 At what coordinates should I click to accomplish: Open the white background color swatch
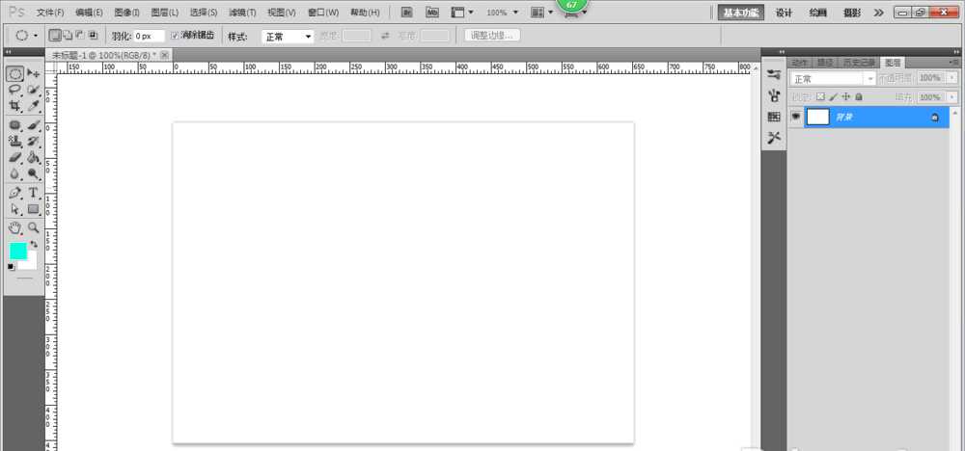[x=30, y=263]
